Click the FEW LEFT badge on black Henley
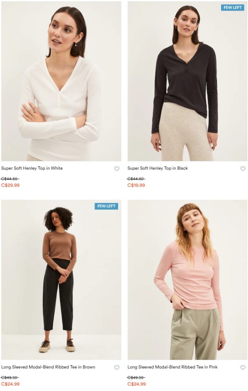 (x=232, y=7)
